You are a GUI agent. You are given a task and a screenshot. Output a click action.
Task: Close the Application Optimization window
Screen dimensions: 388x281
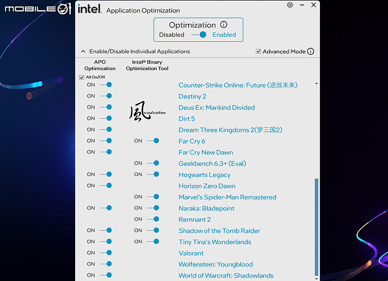(313, 5)
